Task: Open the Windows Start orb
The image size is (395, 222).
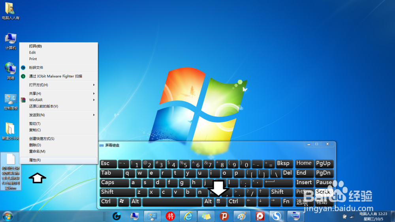Action: (8, 216)
